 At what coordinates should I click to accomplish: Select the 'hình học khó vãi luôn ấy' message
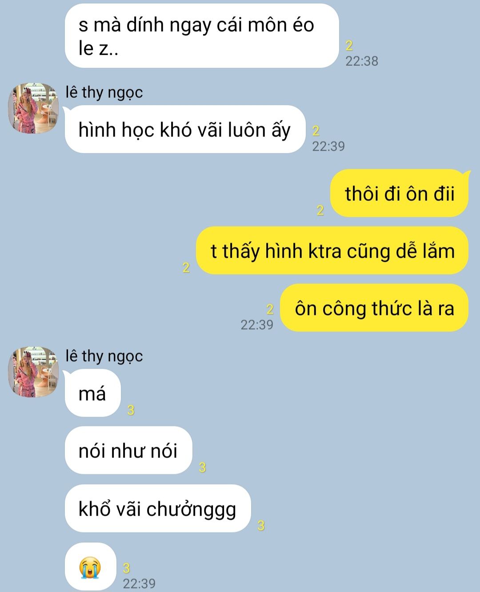(185, 129)
